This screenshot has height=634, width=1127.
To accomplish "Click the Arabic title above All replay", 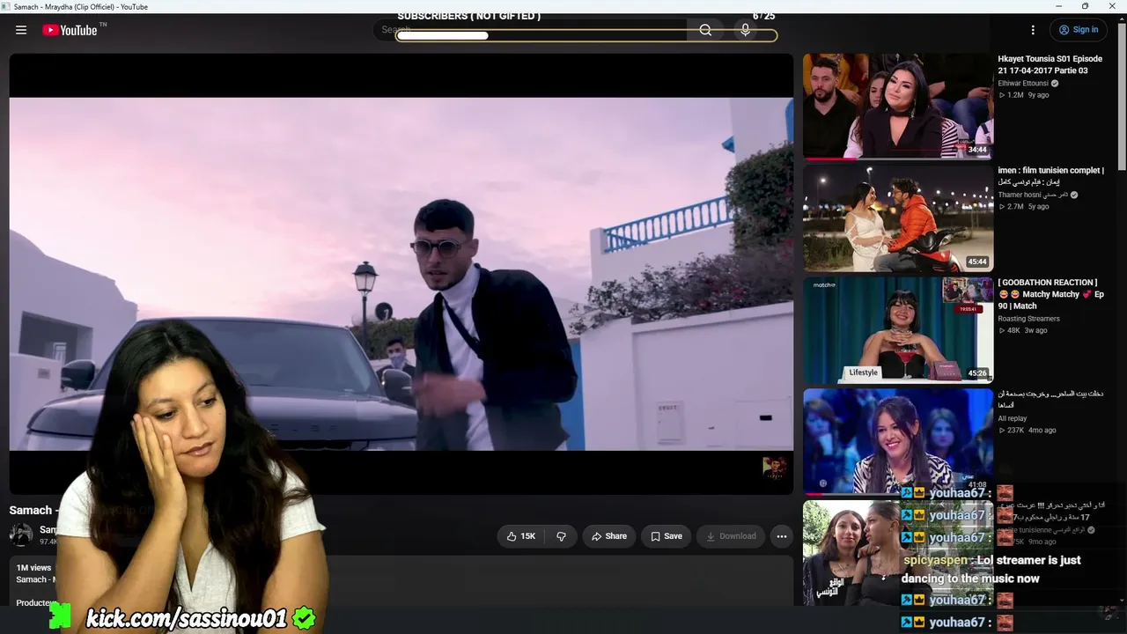I will point(1050,400).
